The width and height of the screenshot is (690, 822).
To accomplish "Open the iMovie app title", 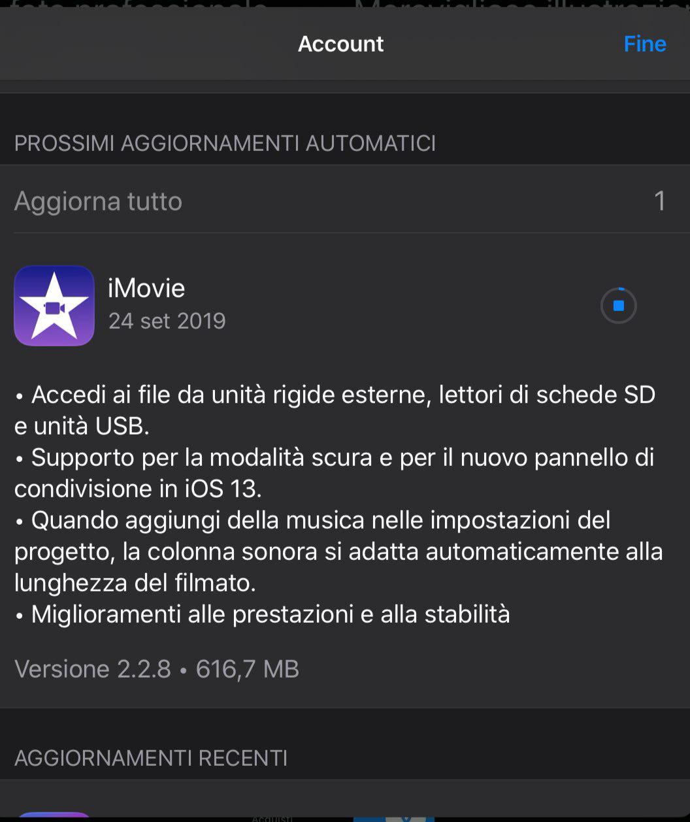I will pyautogui.click(x=146, y=288).
